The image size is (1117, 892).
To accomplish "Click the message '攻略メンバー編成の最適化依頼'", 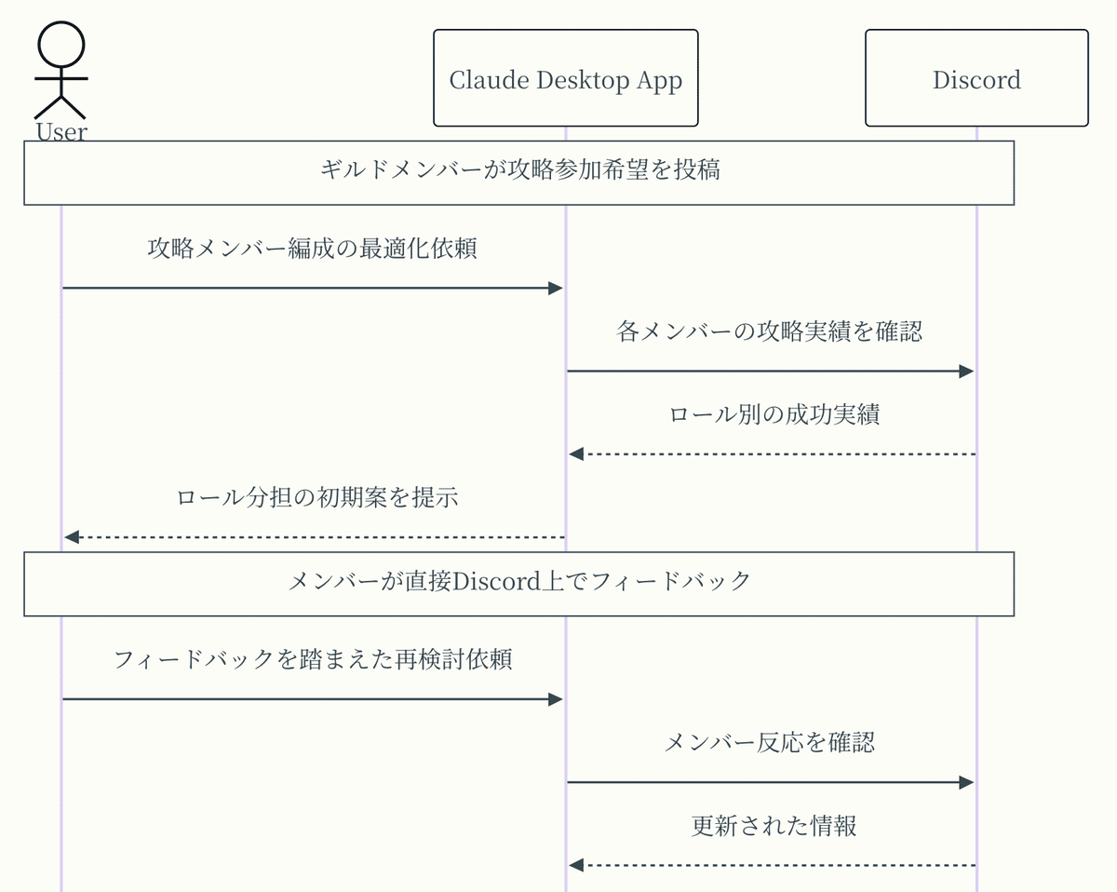I will click(313, 249).
